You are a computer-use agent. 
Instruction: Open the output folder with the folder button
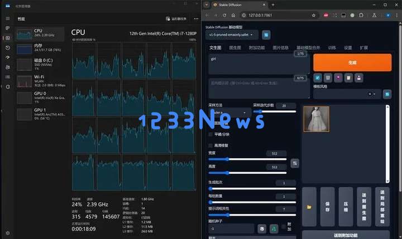pos(309,207)
